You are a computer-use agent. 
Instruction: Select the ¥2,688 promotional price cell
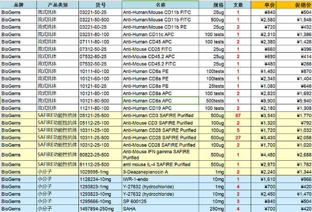click(x=294, y=155)
